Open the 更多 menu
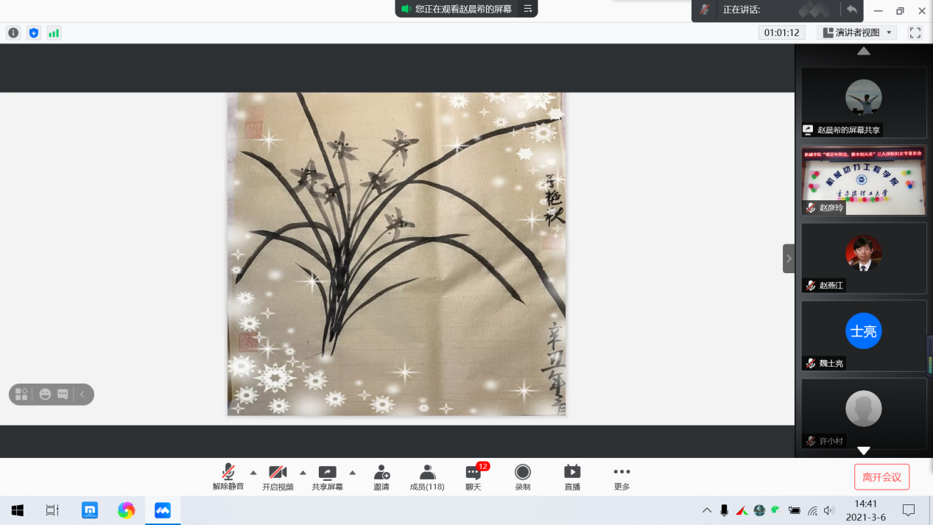 click(x=622, y=476)
